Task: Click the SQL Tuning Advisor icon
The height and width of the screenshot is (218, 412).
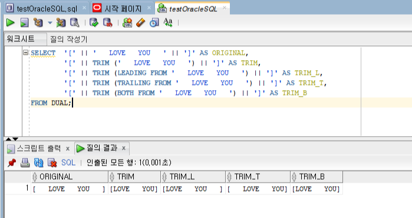Action: [x=75, y=22]
